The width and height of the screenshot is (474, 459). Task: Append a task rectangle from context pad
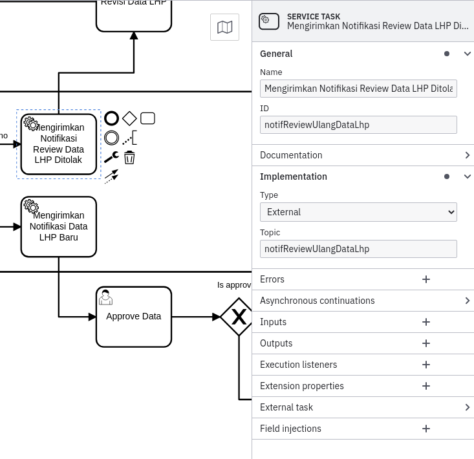pos(147,118)
